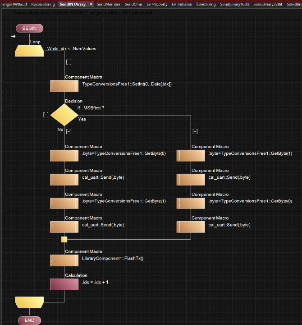Click last cal_uart Send icon in Yes branch

pyautogui.click(x=191, y=227)
